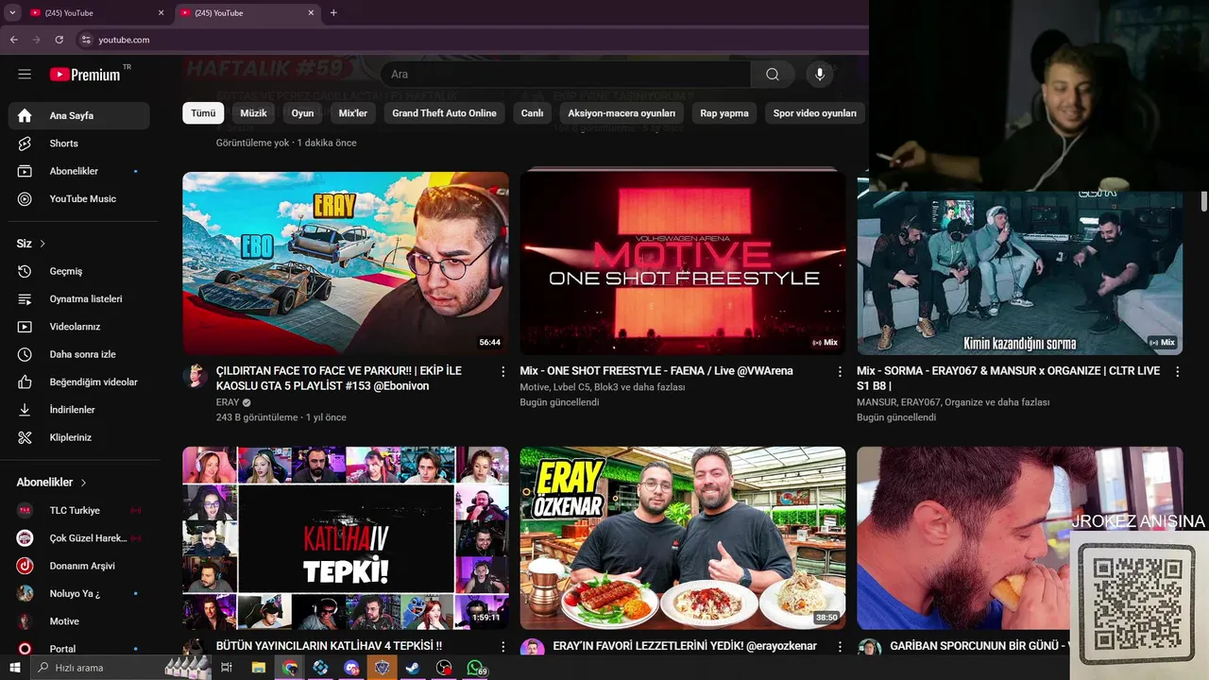Open YouTube Music from sidebar
Viewport: 1209px width, 680px height.
79,198
